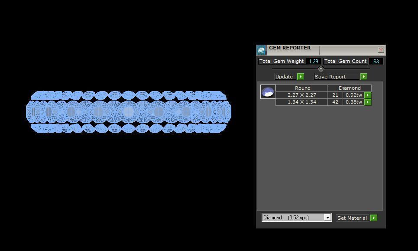418x251 pixels.
Task: Click the green arrow beside Set Material
Action: 374,218
